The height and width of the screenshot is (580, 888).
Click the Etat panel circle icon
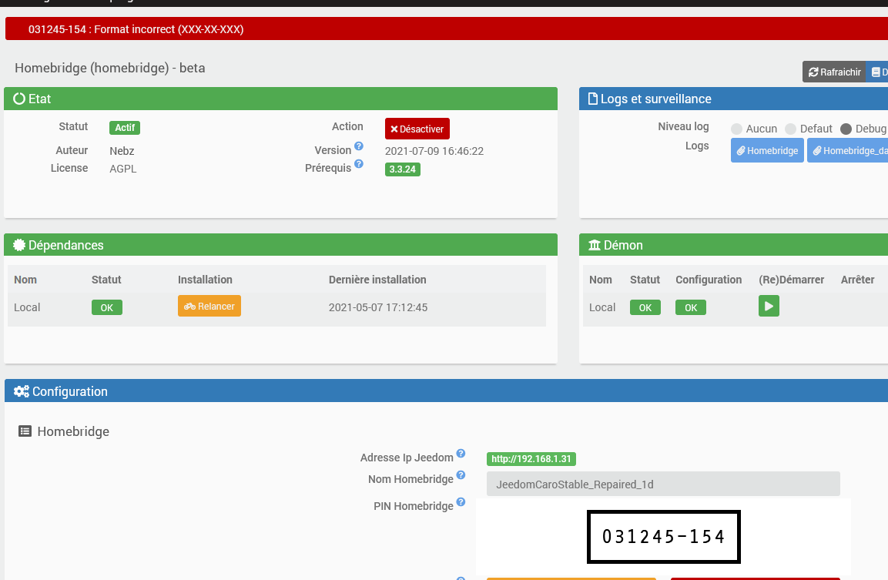click(19, 99)
